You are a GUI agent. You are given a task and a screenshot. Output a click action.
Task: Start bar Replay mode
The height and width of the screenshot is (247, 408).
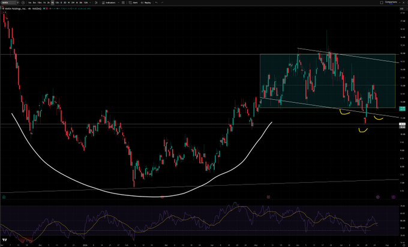pos(146,2)
